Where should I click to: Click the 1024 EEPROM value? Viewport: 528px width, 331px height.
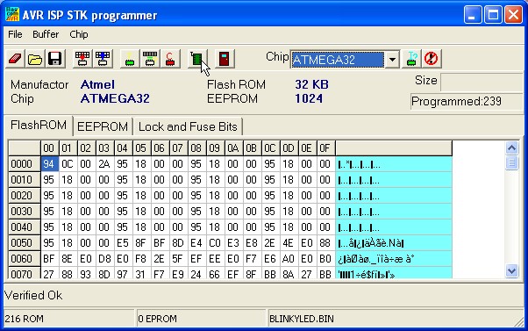pyautogui.click(x=309, y=98)
